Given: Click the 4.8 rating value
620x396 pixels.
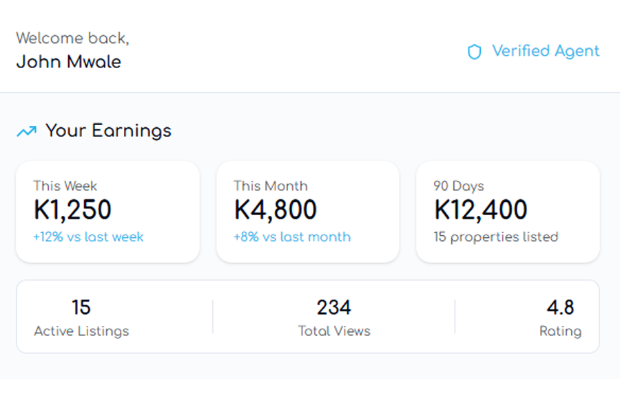Looking at the screenshot, I should tap(560, 307).
